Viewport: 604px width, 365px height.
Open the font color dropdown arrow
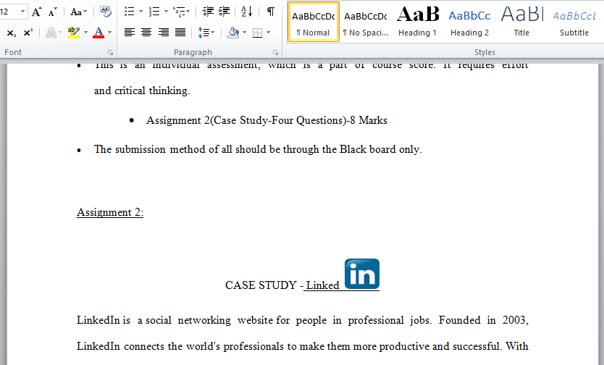pos(110,33)
